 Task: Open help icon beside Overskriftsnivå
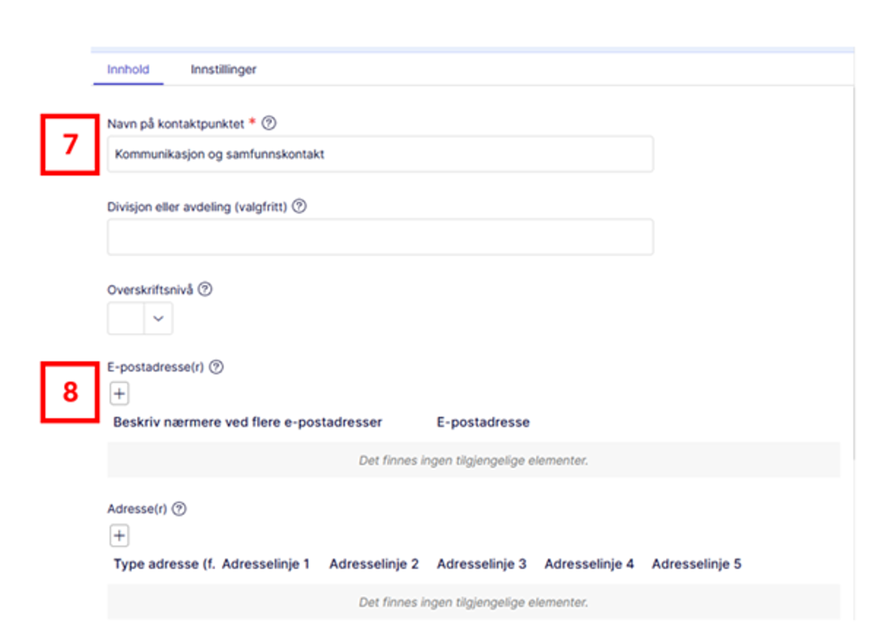point(205,289)
